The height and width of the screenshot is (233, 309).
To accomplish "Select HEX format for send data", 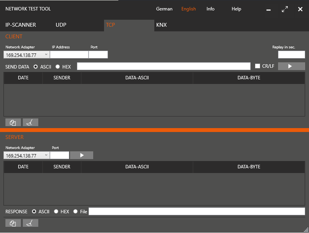I will [x=58, y=67].
